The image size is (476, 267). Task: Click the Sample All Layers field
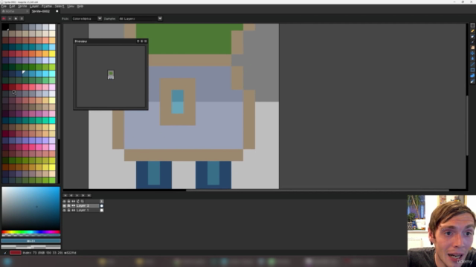point(138,19)
